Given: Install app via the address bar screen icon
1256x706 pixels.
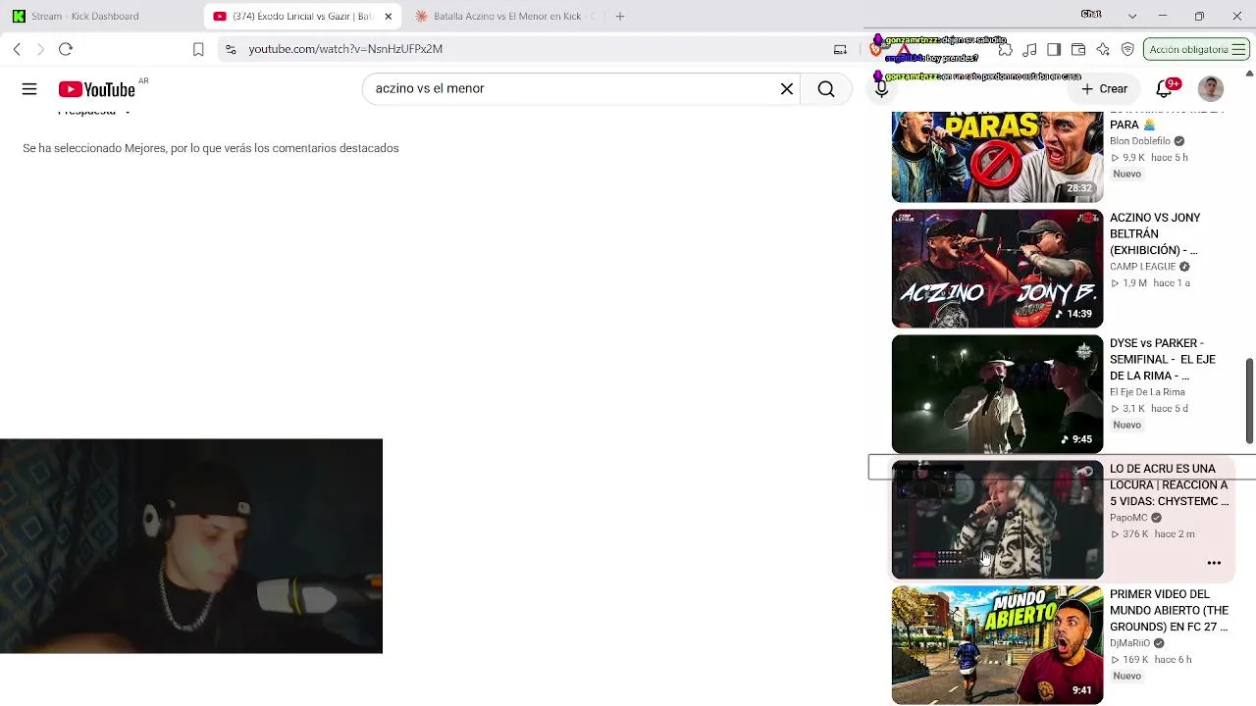Looking at the screenshot, I should click(840, 49).
